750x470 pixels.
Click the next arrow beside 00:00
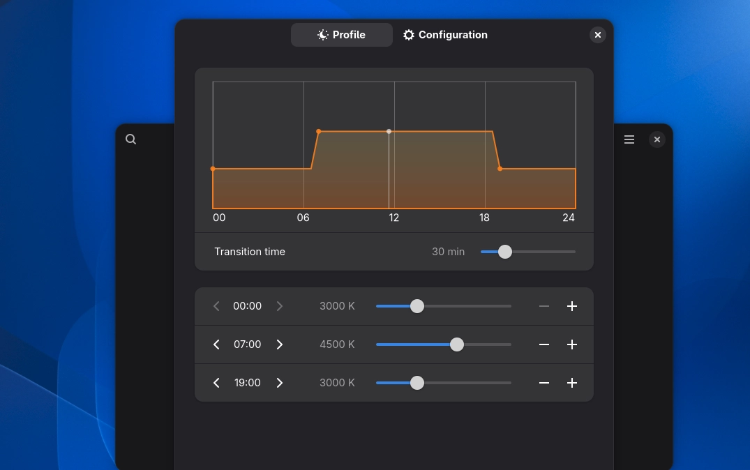[279, 306]
